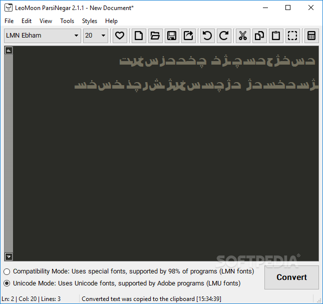This screenshot has width=323, height=304.
Task: Select Compatibility Mode radio button
Action: (x=7, y=271)
